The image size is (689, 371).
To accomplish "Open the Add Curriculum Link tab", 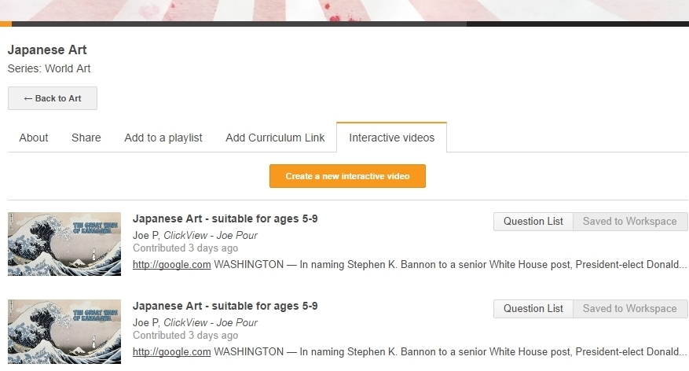I will pyautogui.click(x=275, y=138).
